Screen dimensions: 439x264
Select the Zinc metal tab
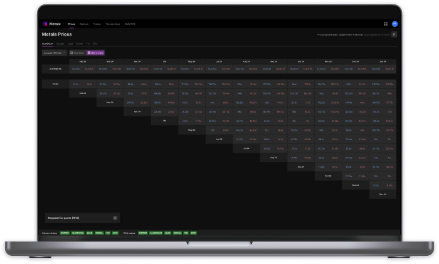95,44
